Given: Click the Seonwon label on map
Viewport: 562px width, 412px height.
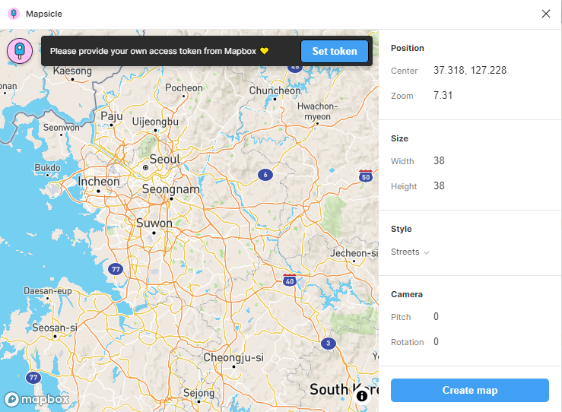Looking at the screenshot, I should (62, 127).
